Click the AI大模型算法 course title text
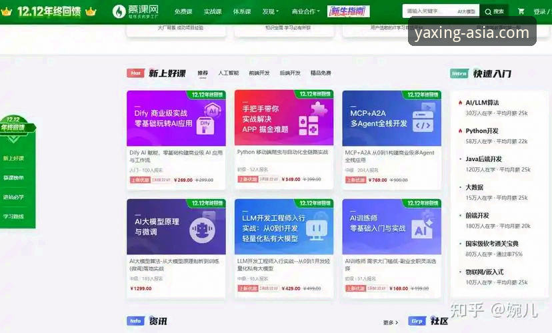552x333 pixels. click(x=174, y=265)
